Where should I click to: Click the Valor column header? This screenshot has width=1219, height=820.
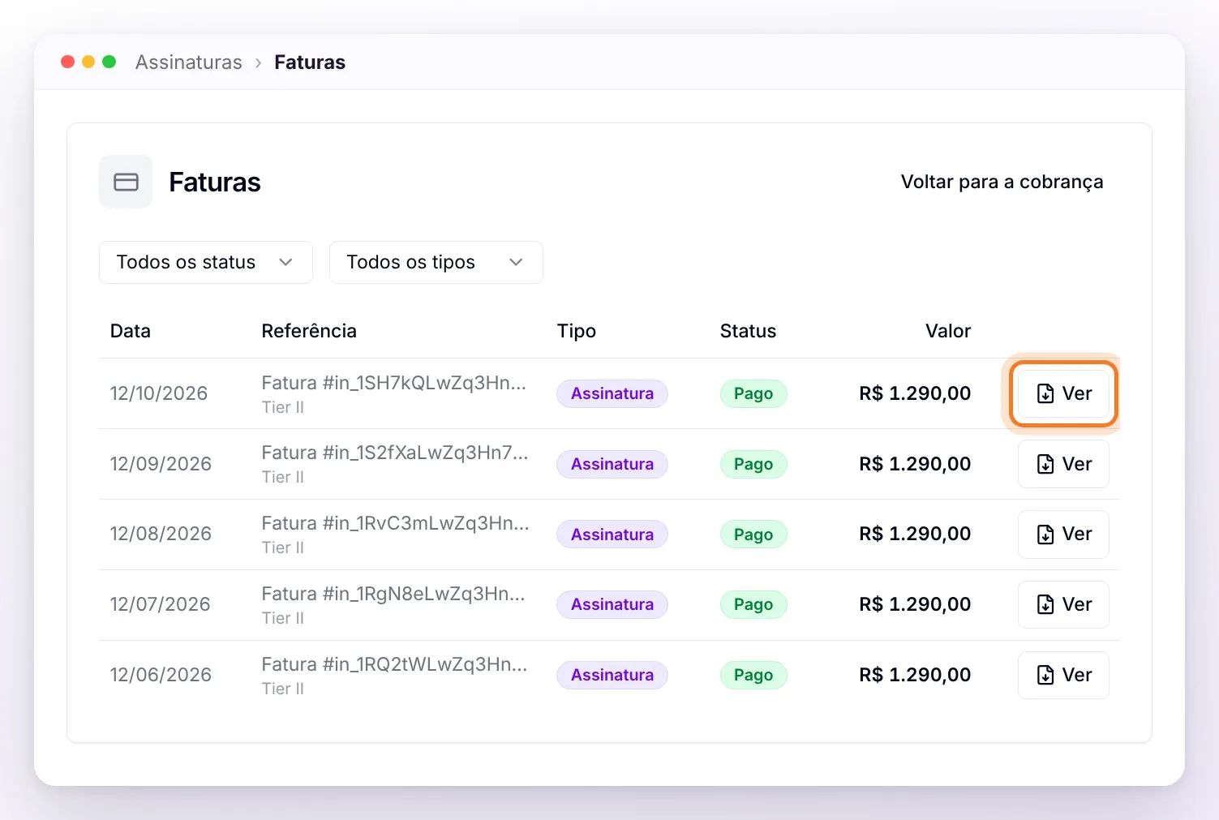[948, 331]
